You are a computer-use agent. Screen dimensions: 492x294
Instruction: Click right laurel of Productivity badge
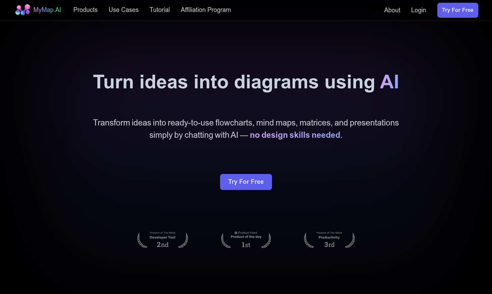(350, 240)
